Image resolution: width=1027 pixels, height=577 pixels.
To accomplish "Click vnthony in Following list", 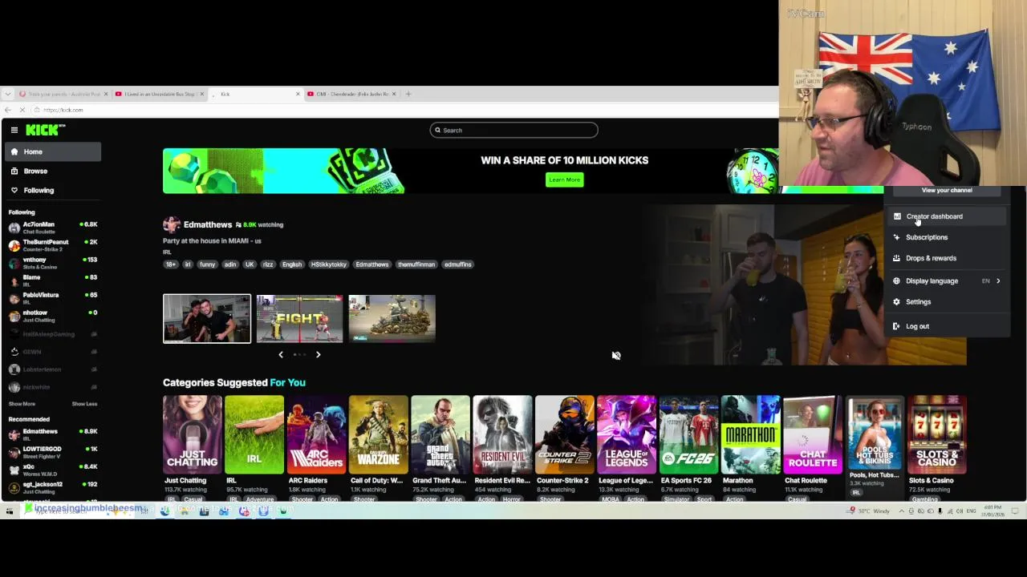I will pyautogui.click(x=53, y=263).
